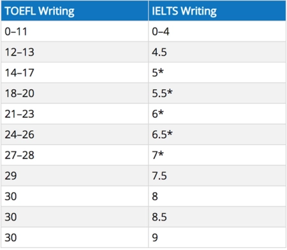
Task: Select the 27–28 TOEFL range cell
Action: tap(75, 155)
